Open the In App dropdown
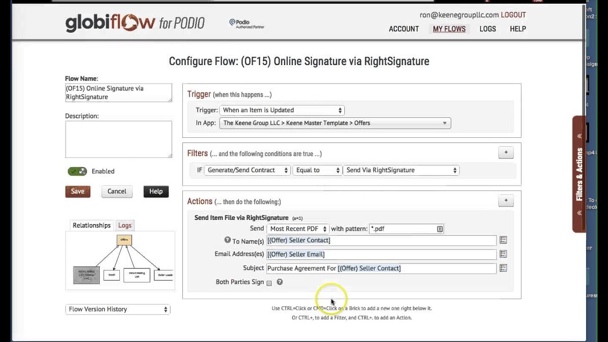The height and width of the screenshot is (342, 608). tap(335, 123)
